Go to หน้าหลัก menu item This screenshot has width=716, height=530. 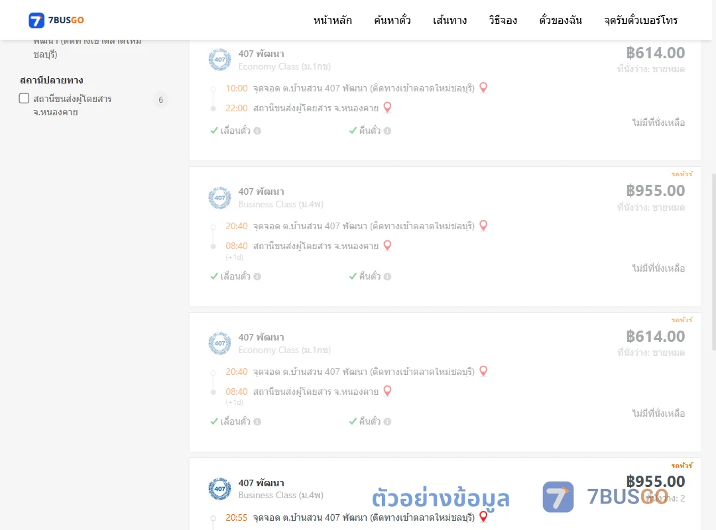coord(332,20)
